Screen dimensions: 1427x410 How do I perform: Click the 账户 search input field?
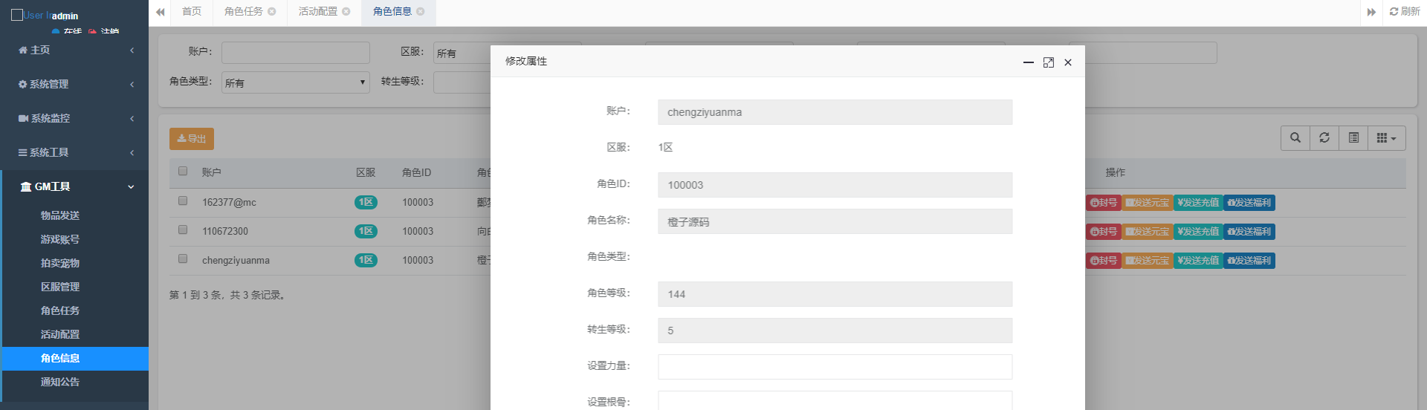pos(295,53)
